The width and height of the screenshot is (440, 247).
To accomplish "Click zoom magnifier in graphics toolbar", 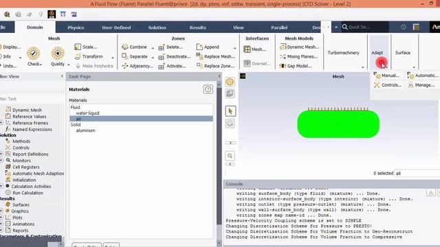I will [x=230, y=156].
